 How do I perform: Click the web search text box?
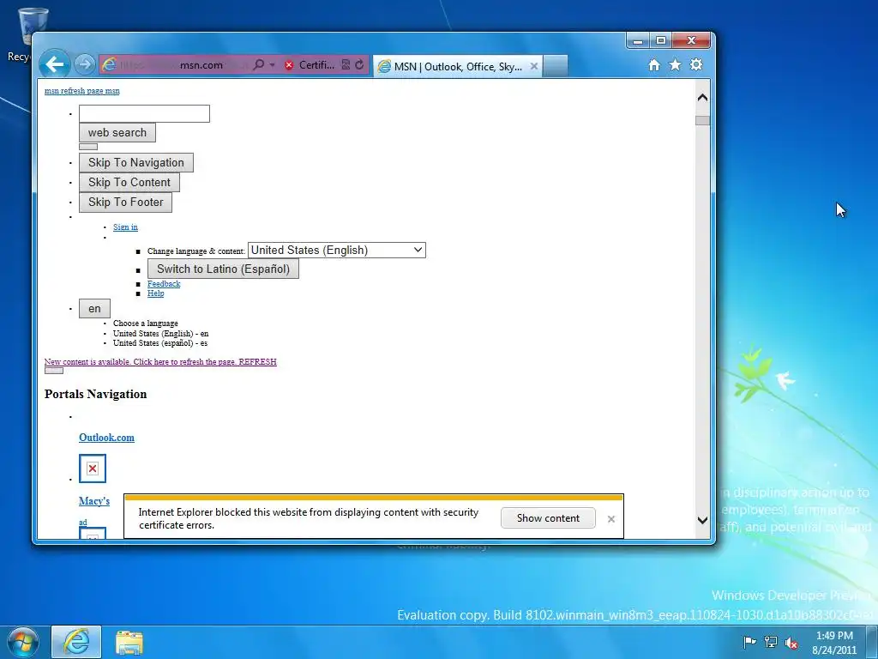coord(144,114)
